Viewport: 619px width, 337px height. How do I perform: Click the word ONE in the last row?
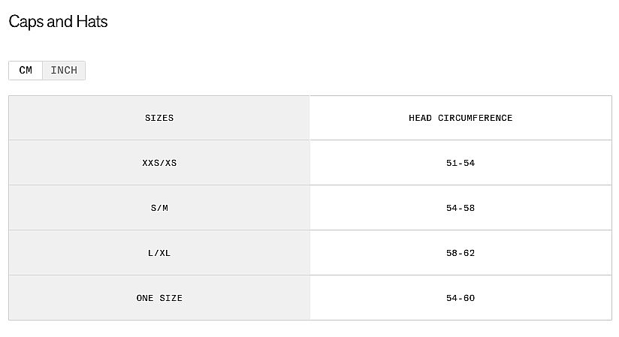pos(145,298)
